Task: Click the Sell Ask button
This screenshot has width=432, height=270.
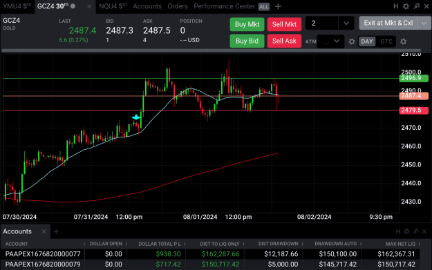Action: click(284, 41)
